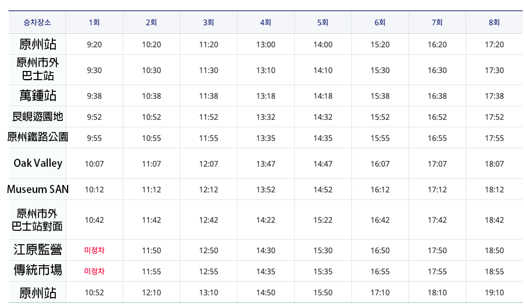Select the 1회 column header
The height and width of the screenshot is (307, 524).
pyautogui.click(x=94, y=23)
